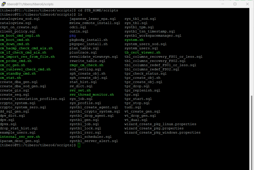Click script rmgr_cm_check.sh
This screenshot has height=170, width=254.
[x=86, y=65]
